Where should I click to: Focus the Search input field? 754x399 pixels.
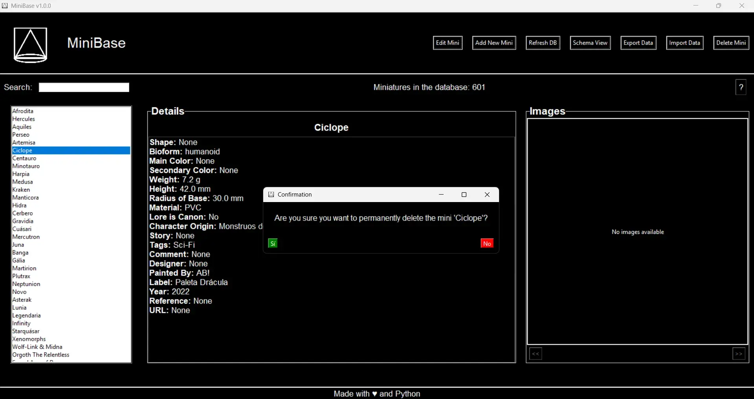(x=84, y=87)
